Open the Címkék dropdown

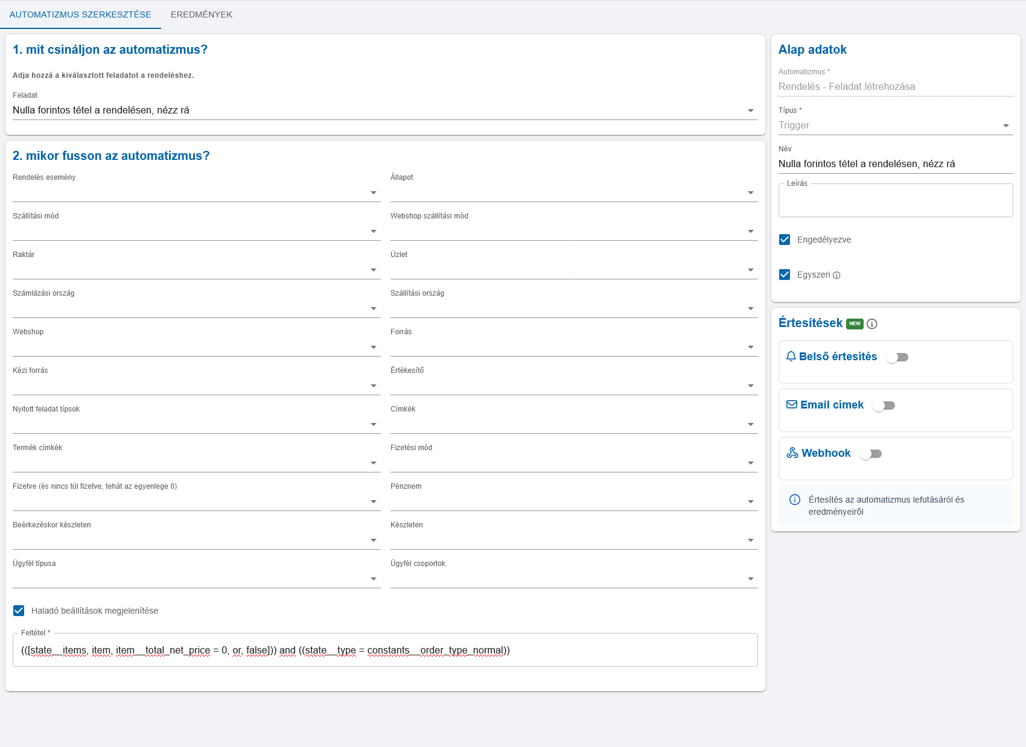point(574,424)
